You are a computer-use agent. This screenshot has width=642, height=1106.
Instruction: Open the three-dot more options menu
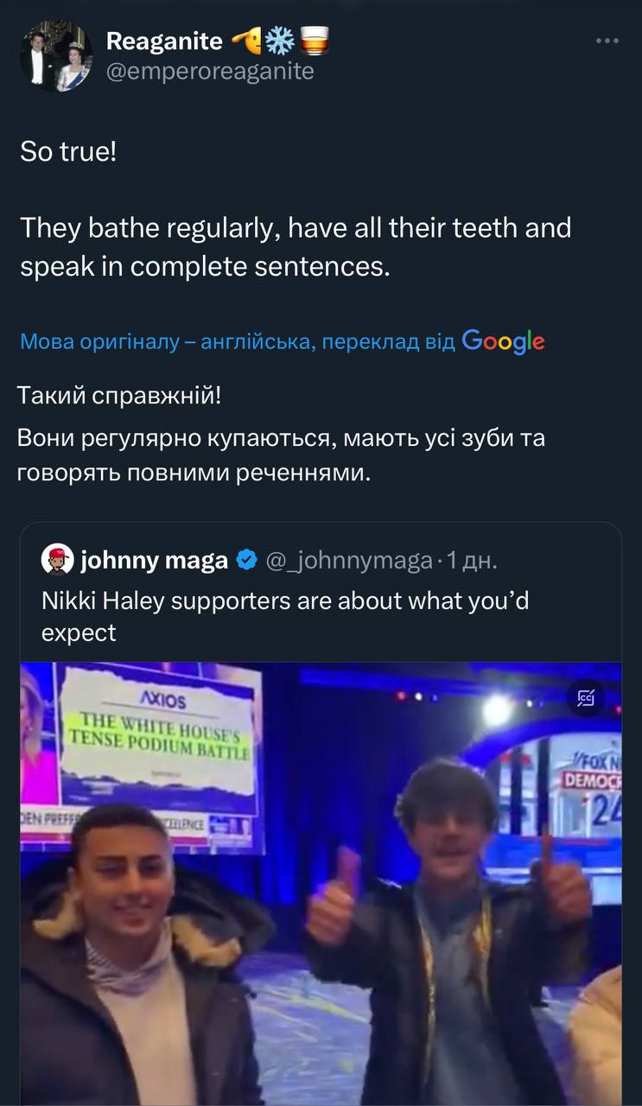pyautogui.click(x=607, y=41)
